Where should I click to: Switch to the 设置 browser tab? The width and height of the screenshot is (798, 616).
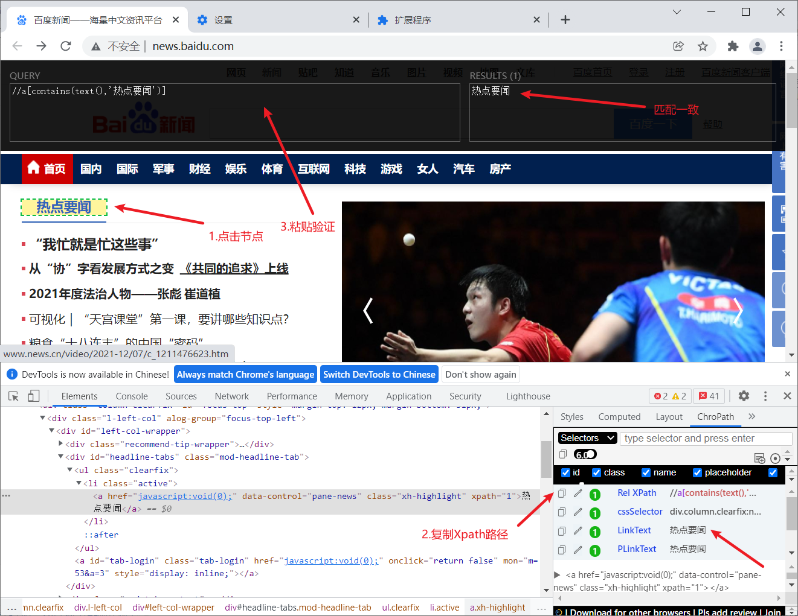(278, 20)
